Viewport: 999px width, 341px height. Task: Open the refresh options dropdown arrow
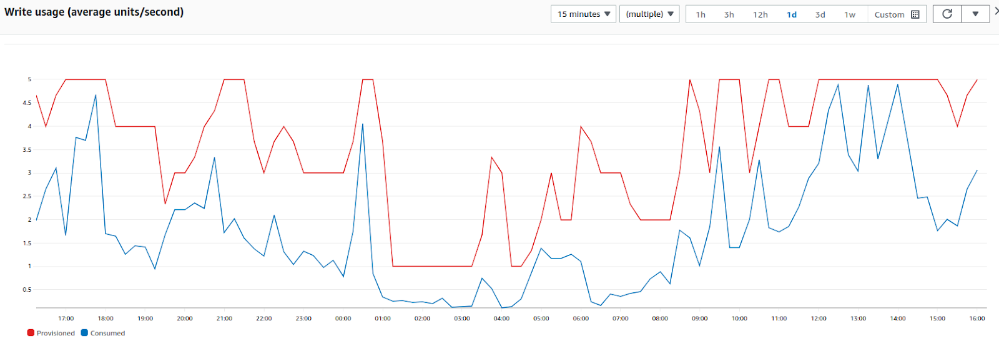tap(975, 14)
